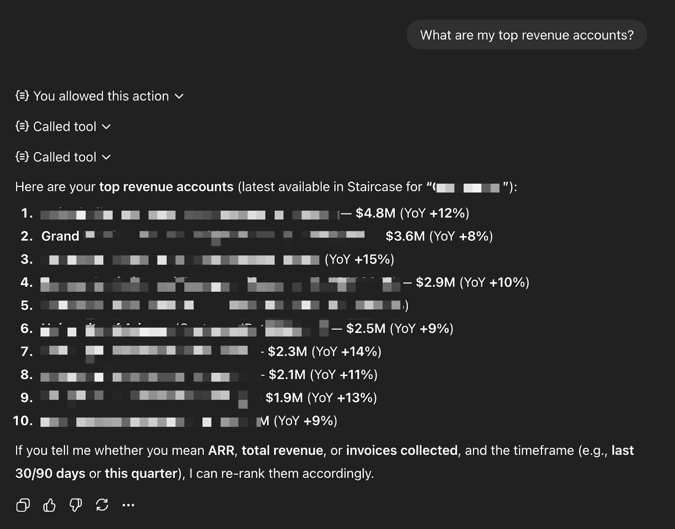Click the '$4.8M' figure in item 1
This screenshot has width=675, height=529.
[x=375, y=213]
